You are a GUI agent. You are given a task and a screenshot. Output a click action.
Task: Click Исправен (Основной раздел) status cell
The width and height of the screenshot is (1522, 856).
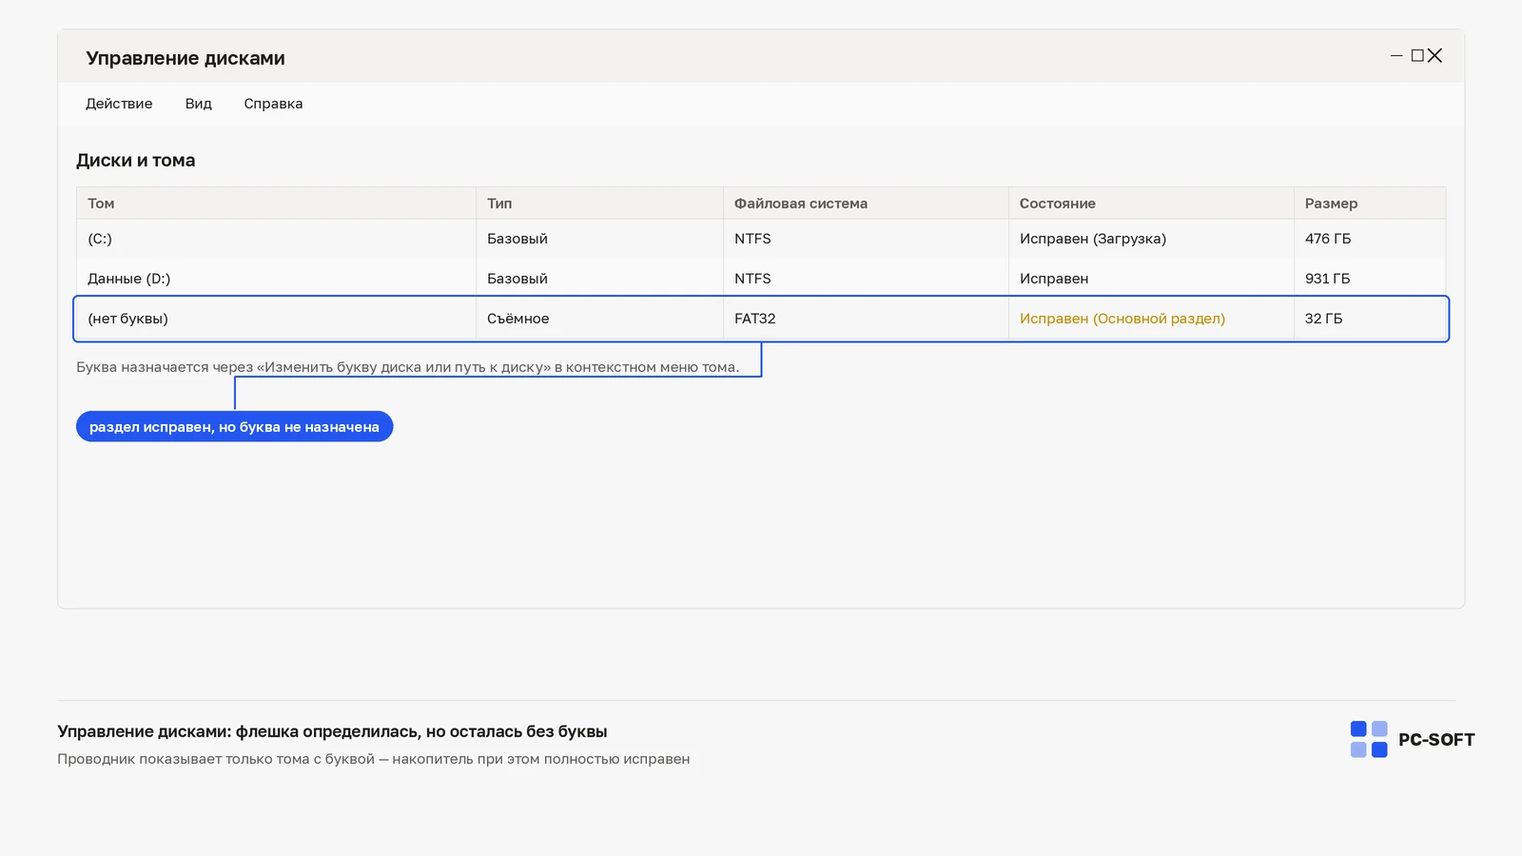pos(1151,319)
